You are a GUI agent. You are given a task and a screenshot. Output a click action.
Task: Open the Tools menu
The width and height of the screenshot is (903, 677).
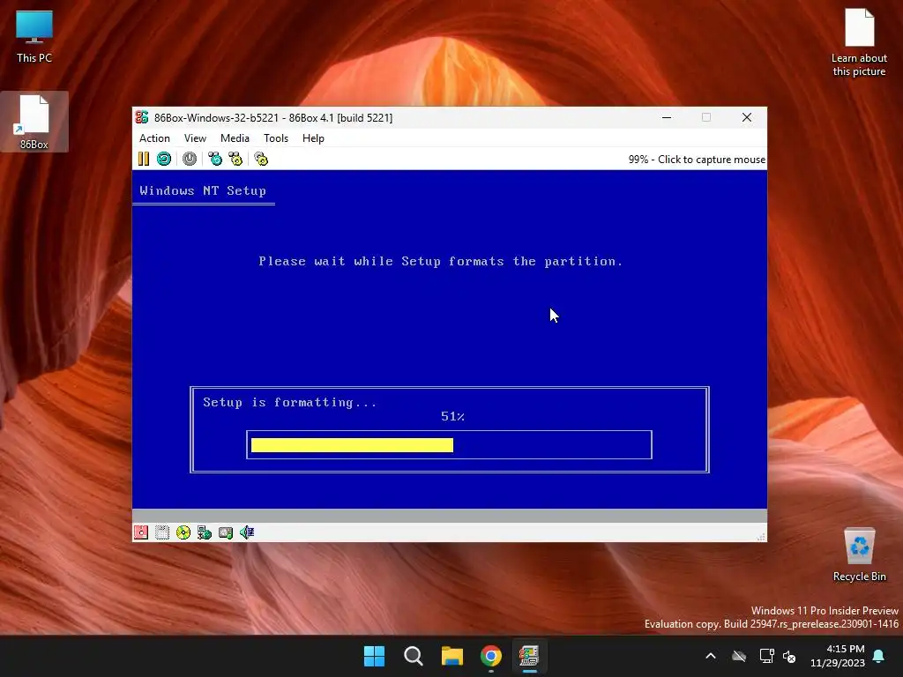point(276,138)
